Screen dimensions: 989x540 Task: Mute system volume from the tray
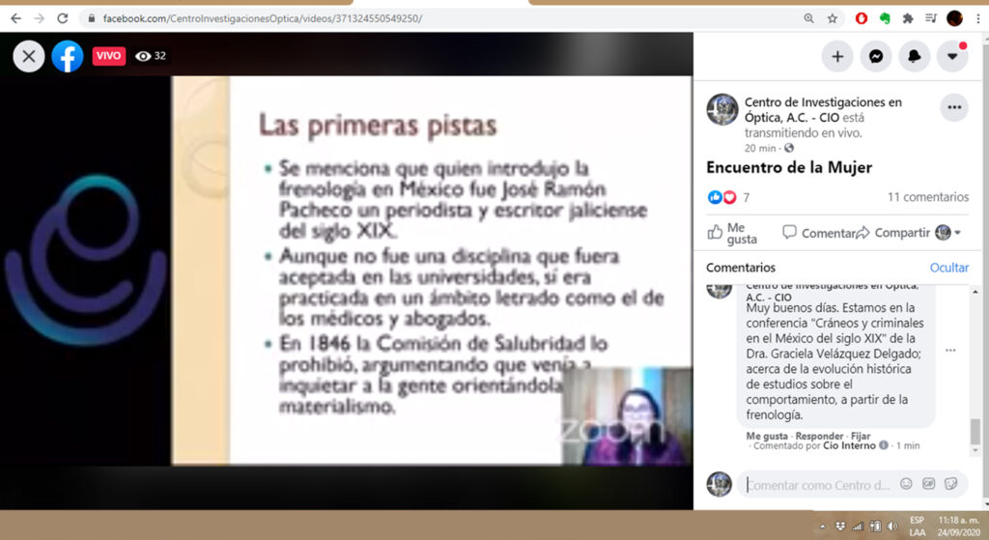pos(893,526)
